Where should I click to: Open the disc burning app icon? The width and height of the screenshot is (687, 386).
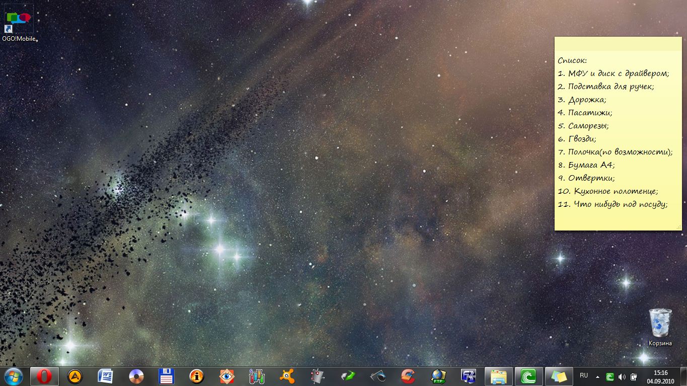(136, 376)
